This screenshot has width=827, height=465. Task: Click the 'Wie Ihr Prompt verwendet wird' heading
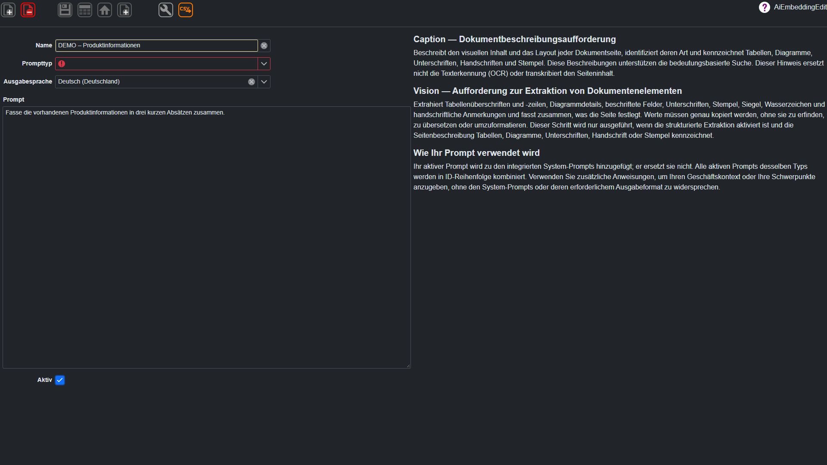pyautogui.click(x=476, y=153)
